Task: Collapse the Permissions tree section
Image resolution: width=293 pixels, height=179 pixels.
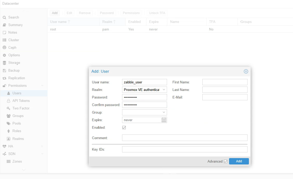Action: (x=42, y=86)
